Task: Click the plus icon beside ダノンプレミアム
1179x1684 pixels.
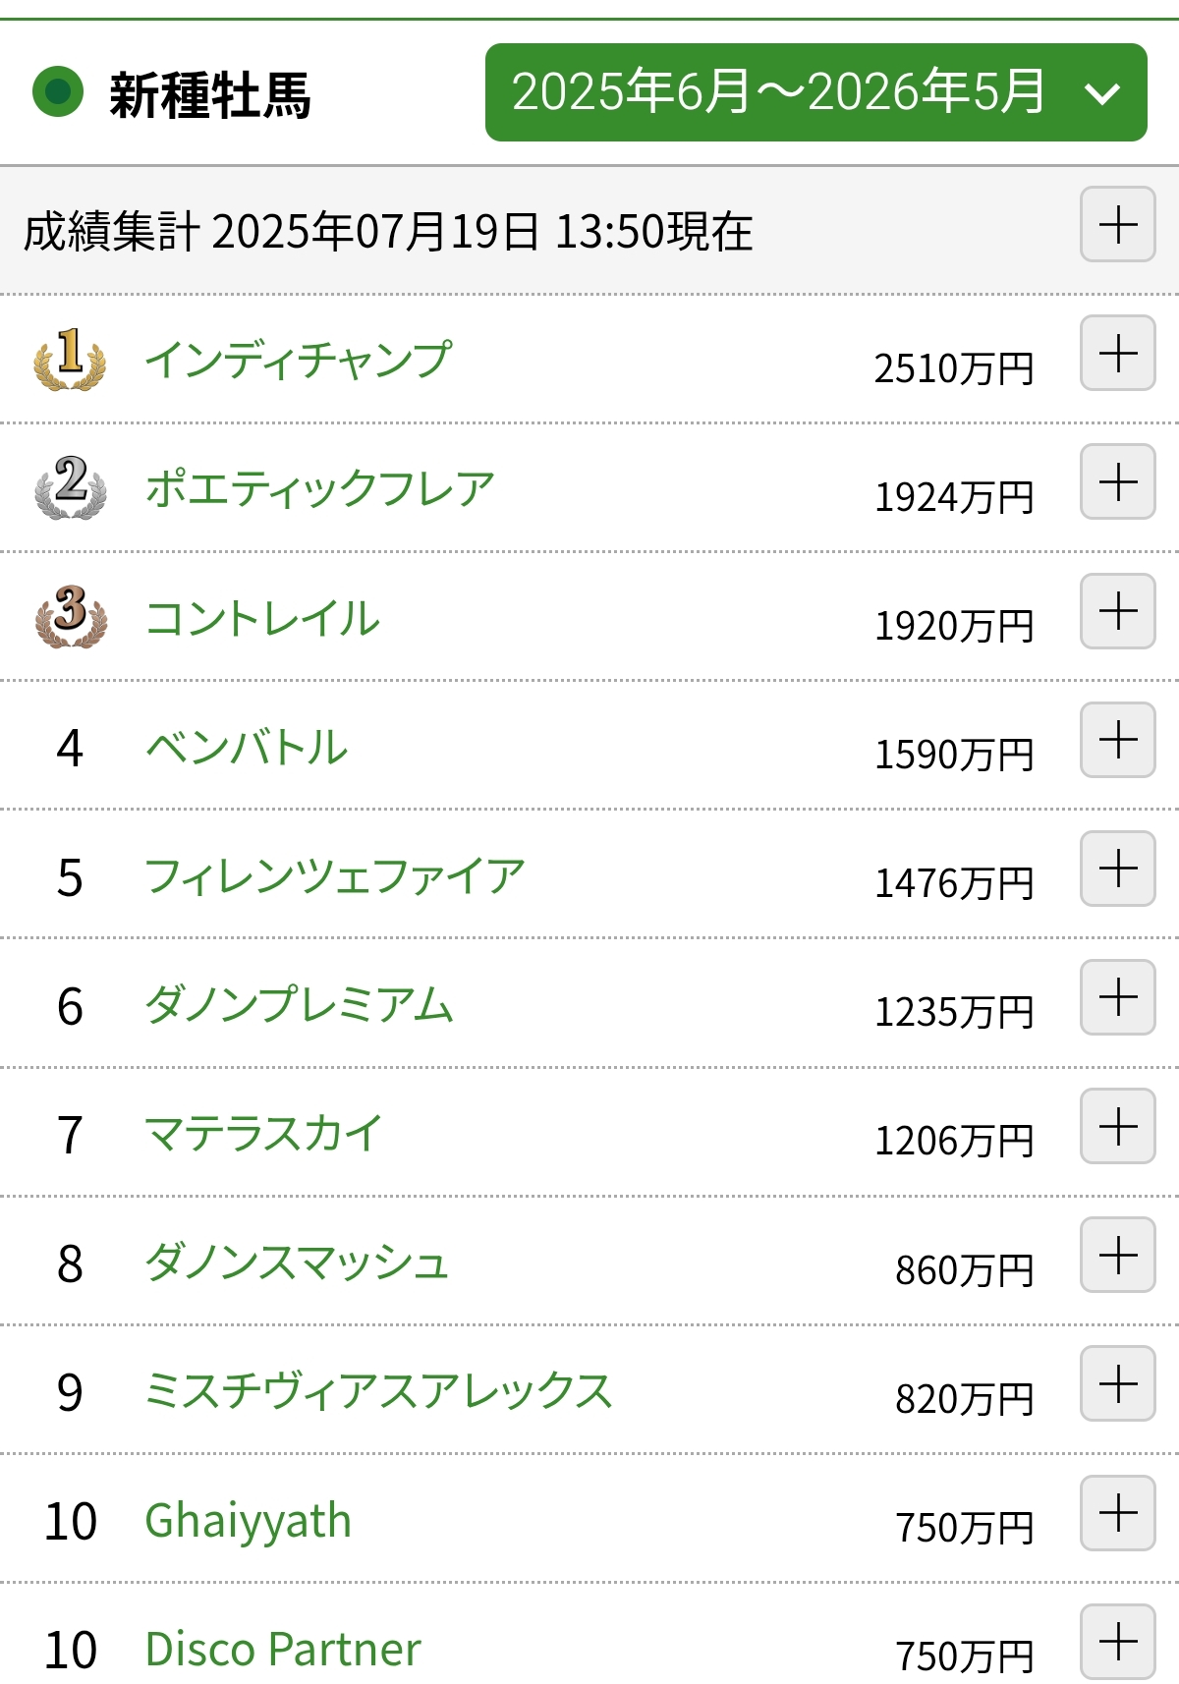Action: click(x=1117, y=997)
